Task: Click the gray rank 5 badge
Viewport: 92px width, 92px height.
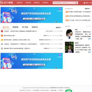Action: [x=2, y=48]
